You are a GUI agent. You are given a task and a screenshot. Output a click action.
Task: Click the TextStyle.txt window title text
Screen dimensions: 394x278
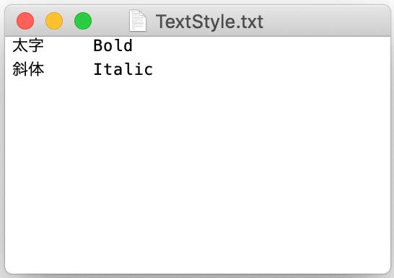click(x=209, y=22)
